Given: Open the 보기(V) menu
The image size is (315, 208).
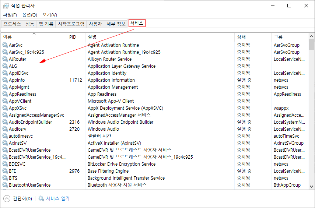Looking at the screenshot, I should [x=50, y=15].
